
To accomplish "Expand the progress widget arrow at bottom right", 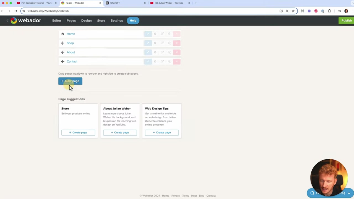I will 349,193.
